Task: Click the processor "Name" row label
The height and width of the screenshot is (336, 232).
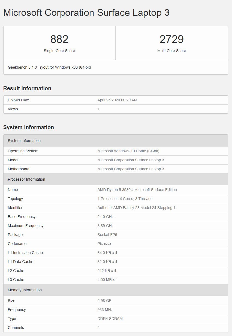Action: pyautogui.click(x=13, y=190)
